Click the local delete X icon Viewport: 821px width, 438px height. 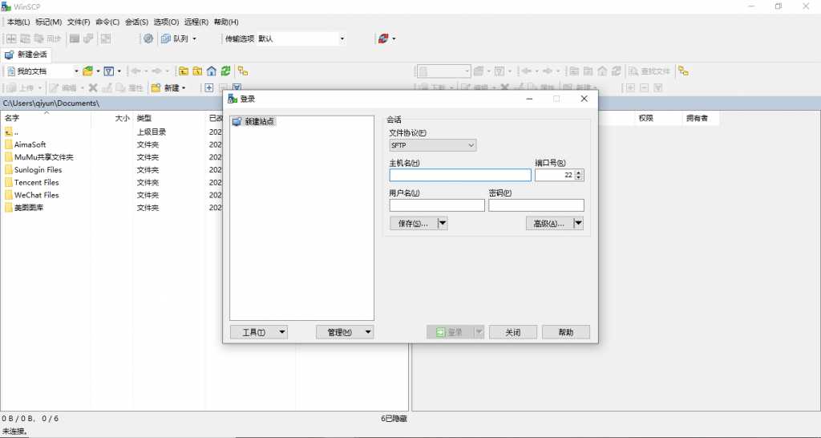click(x=93, y=88)
